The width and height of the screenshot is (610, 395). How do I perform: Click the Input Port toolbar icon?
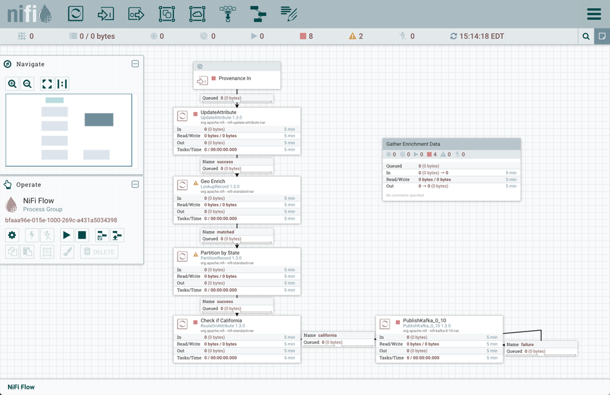tap(106, 13)
